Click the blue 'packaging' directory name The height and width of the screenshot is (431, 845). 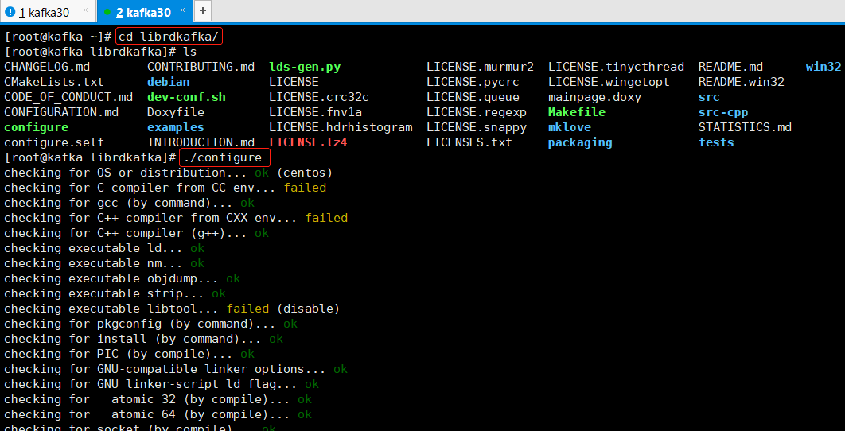(580, 142)
